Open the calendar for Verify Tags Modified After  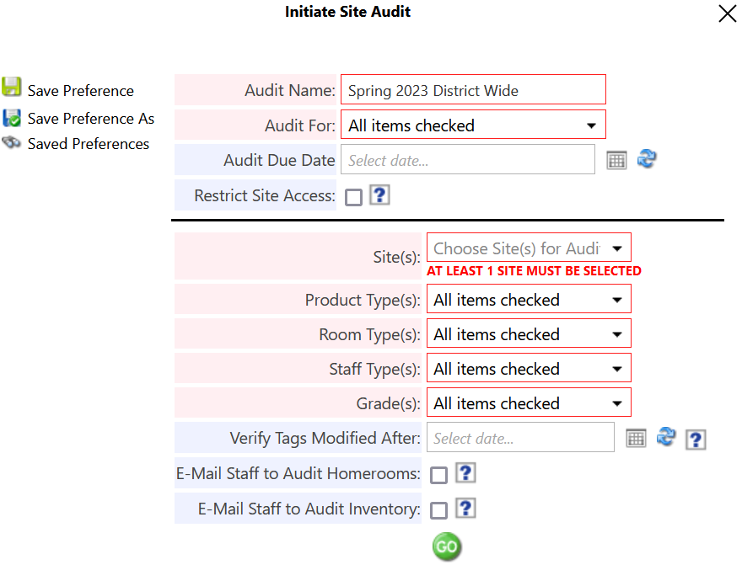click(636, 437)
